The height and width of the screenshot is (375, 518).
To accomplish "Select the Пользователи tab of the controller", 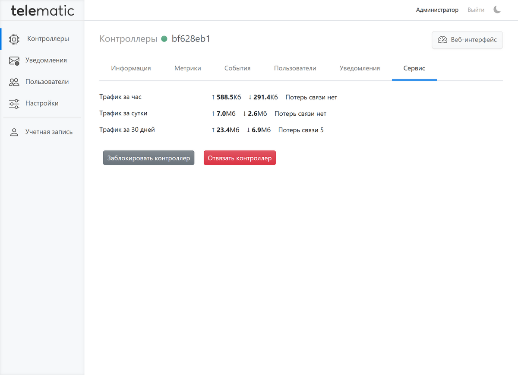I will 295,68.
